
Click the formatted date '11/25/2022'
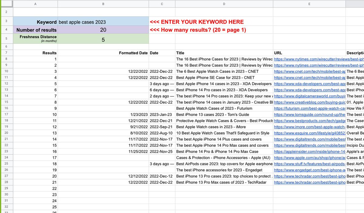tap(138, 151)
